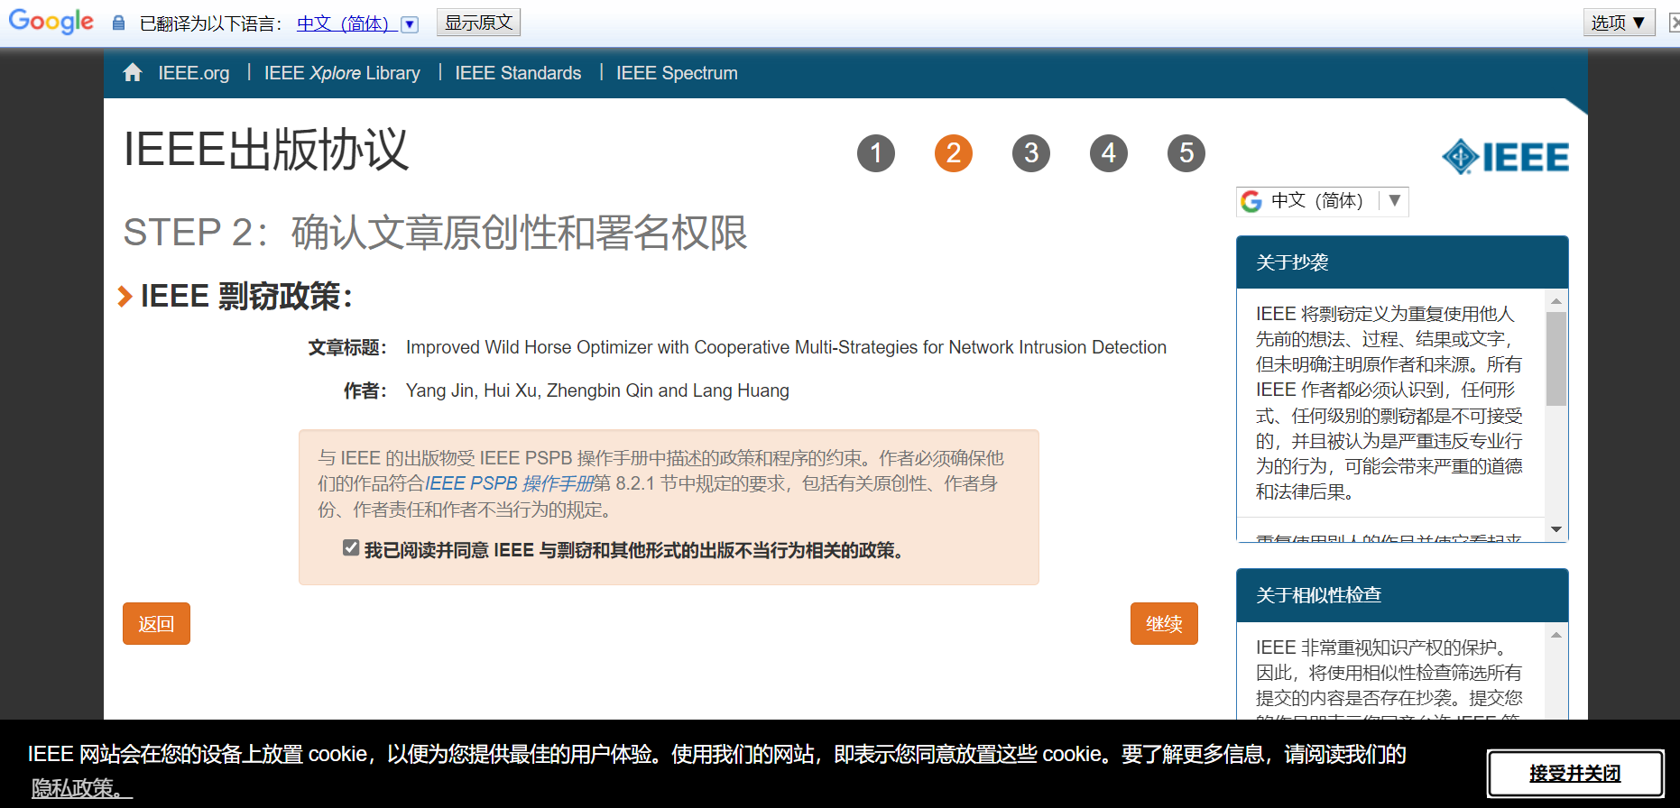The height and width of the screenshot is (808, 1680).
Task: Open IEEE.org link
Action: 194,73
